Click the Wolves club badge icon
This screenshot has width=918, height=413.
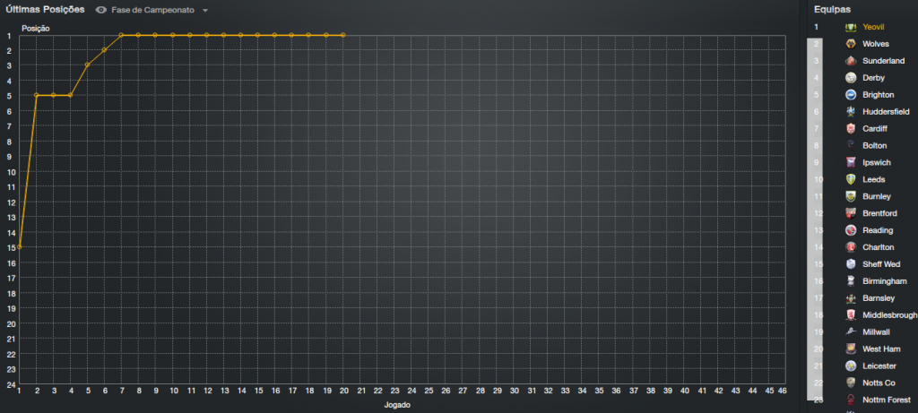click(x=851, y=44)
